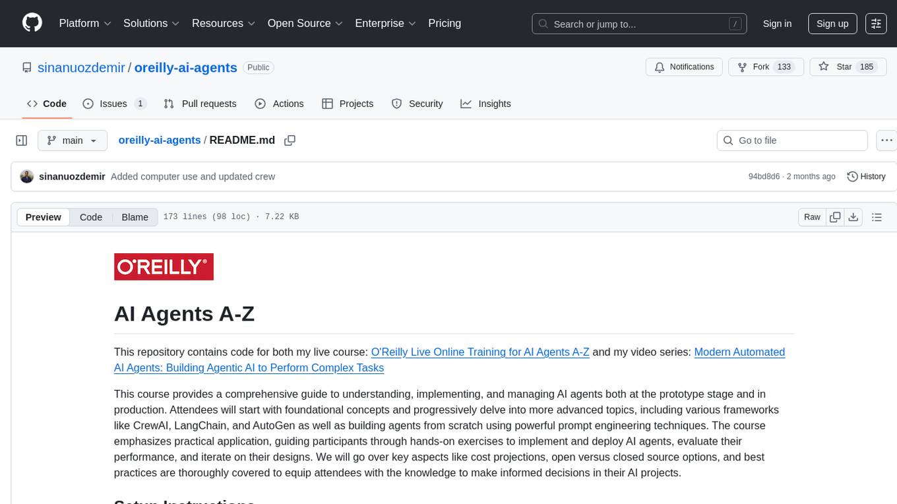Open the Resources dropdown
The image size is (897, 504).
pyautogui.click(x=224, y=23)
